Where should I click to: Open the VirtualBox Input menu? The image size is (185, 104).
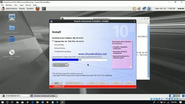point(21,5)
